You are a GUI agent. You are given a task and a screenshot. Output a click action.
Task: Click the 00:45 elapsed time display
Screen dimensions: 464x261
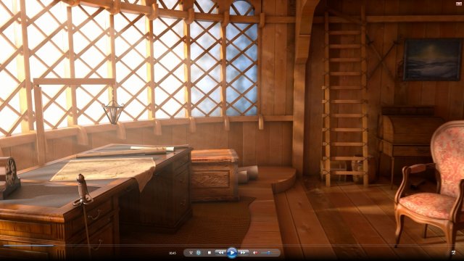point(173,253)
